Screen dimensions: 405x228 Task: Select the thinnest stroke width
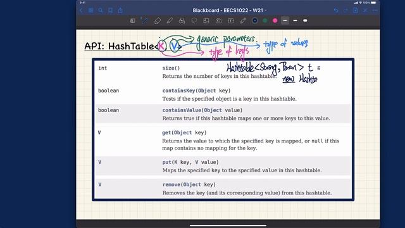[x=285, y=20]
